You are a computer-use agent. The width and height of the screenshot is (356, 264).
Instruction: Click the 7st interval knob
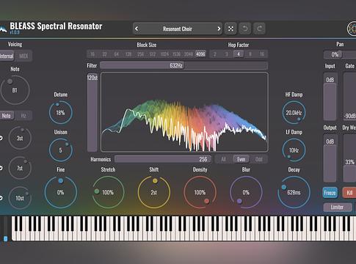20,168
